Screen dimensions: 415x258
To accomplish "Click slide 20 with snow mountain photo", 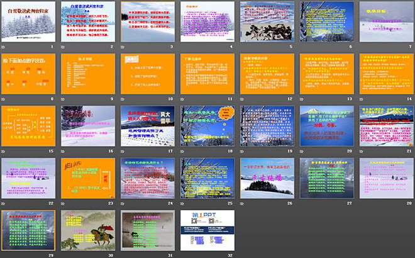I will point(324,126).
